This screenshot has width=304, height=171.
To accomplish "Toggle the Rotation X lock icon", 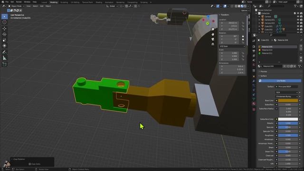I will (243, 36).
